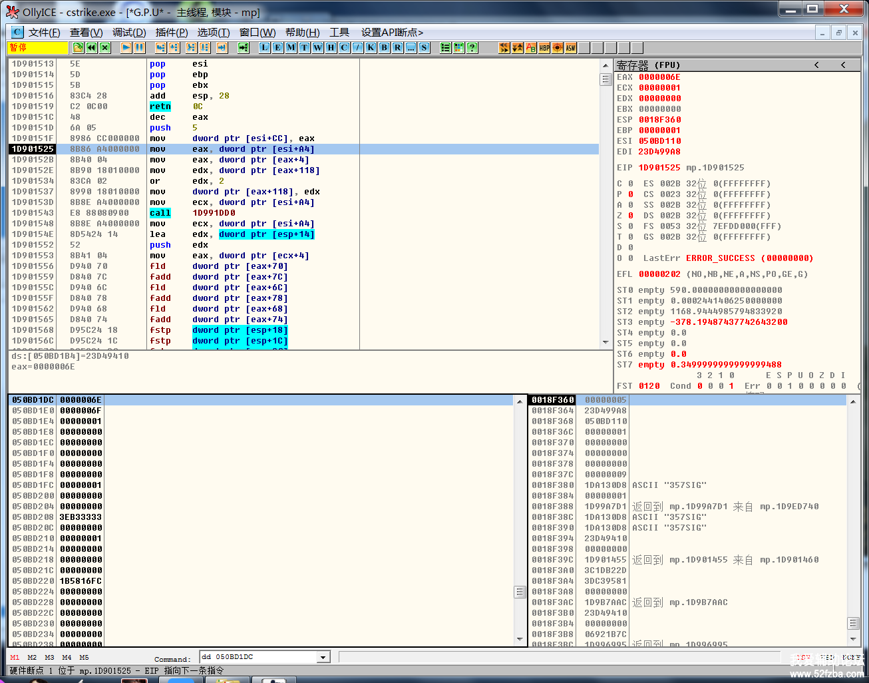Close the debugged program with the X icon
869x683 pixels.
coord(105,47)
